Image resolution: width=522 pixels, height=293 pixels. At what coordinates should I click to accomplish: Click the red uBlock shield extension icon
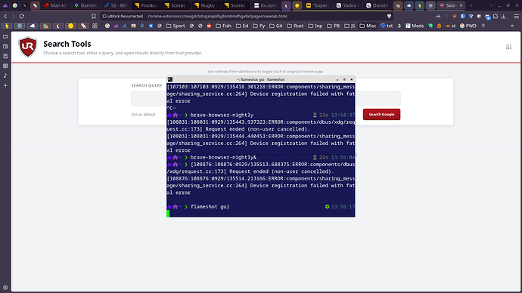455,16
